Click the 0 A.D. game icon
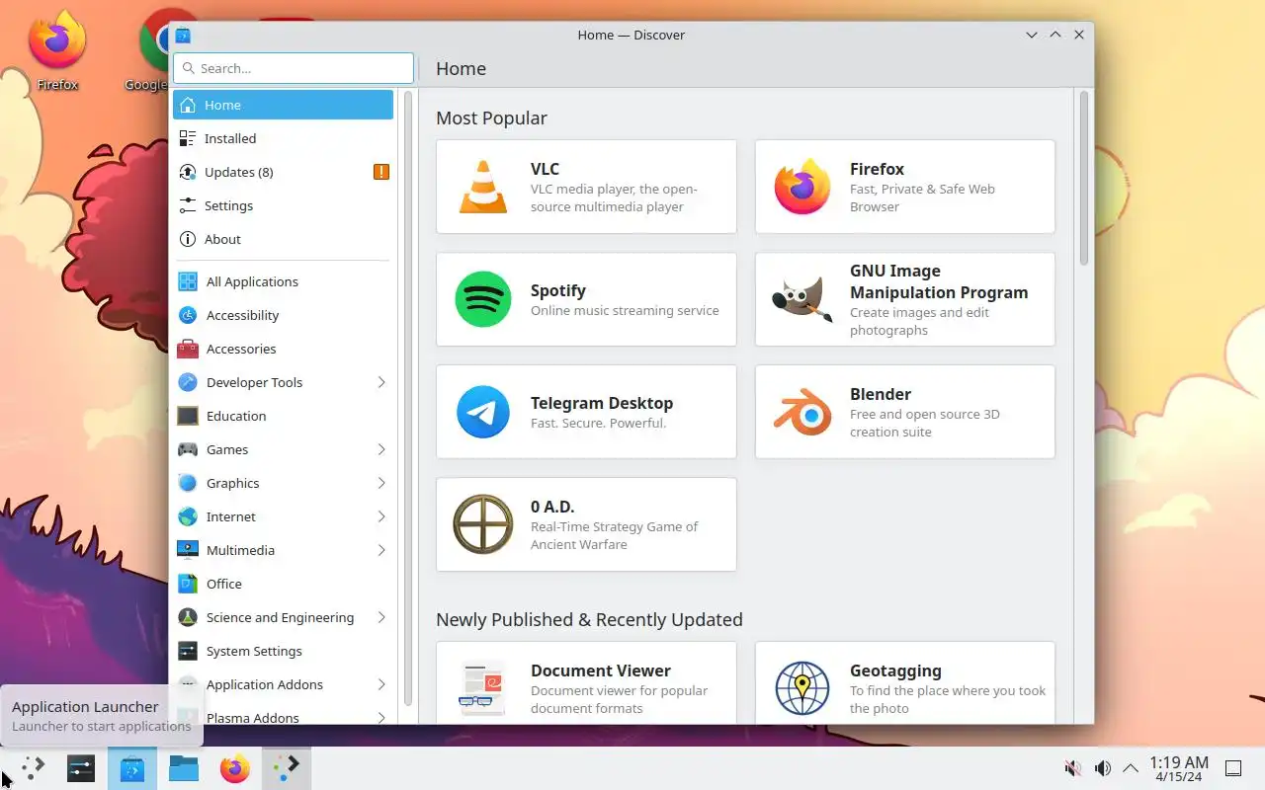Screen dimensions: 1265x790 pos(483,524)
